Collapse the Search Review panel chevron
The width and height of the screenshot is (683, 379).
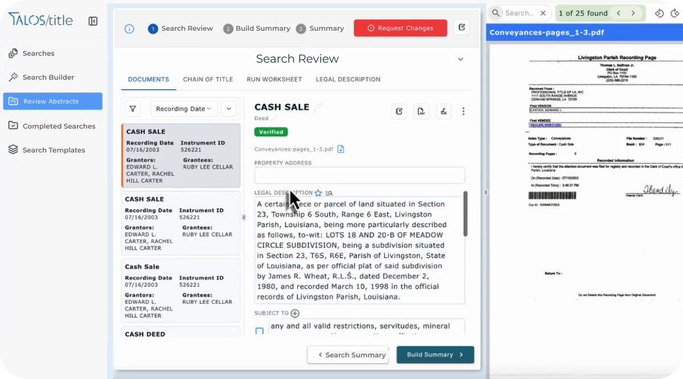pyautogui.click(x=460, y=59)
